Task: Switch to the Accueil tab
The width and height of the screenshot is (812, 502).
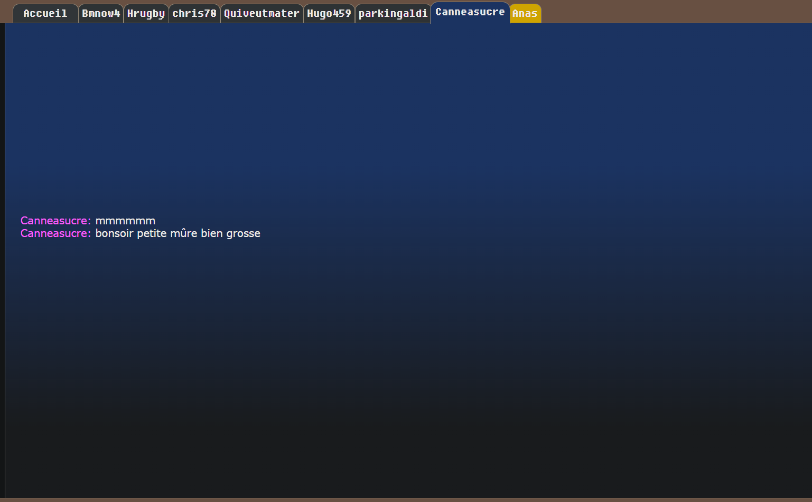Action: [x=45, y=14]
